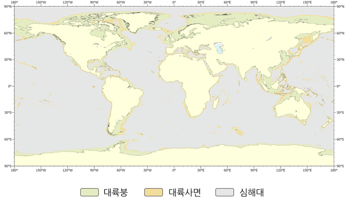The height and width of the screenshot is (201, 346).
Task: Click the gray 심해대 legend swatch
Action: [x=225, y=192]
